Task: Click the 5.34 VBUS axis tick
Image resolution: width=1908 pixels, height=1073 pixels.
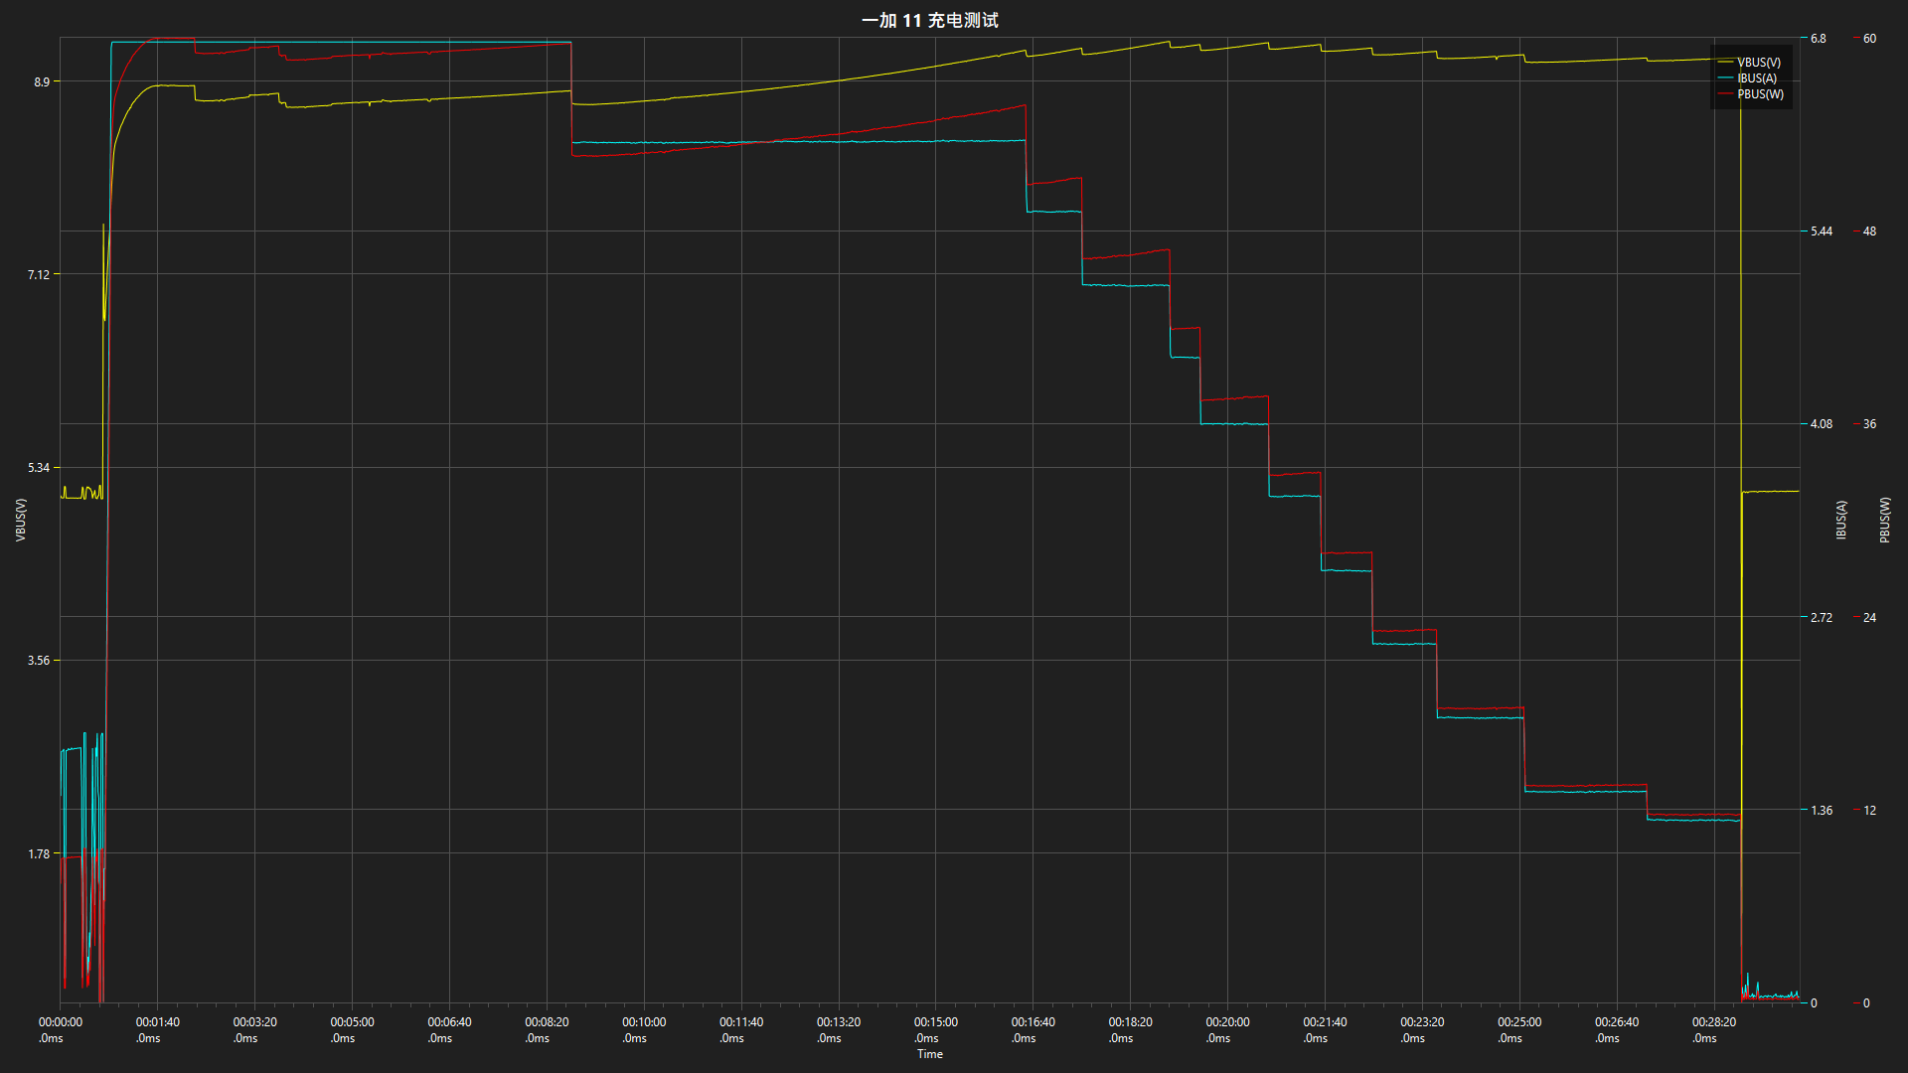Action: click(39, 467)
